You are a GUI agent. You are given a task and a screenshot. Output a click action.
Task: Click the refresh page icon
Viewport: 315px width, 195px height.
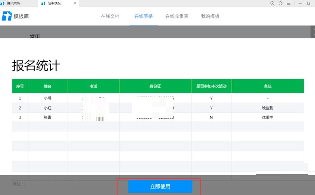[x=280, y=3]
